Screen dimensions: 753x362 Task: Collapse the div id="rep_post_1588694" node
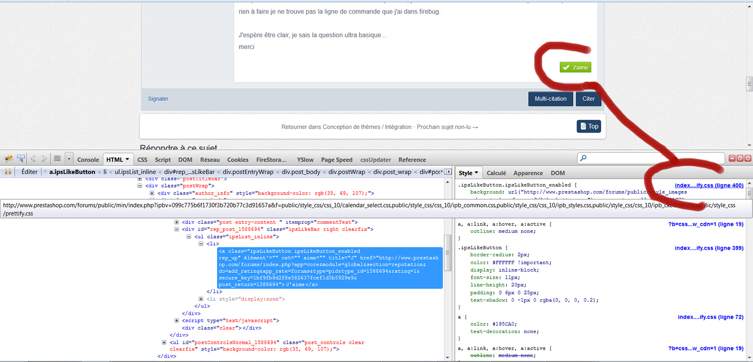(177, 229)
